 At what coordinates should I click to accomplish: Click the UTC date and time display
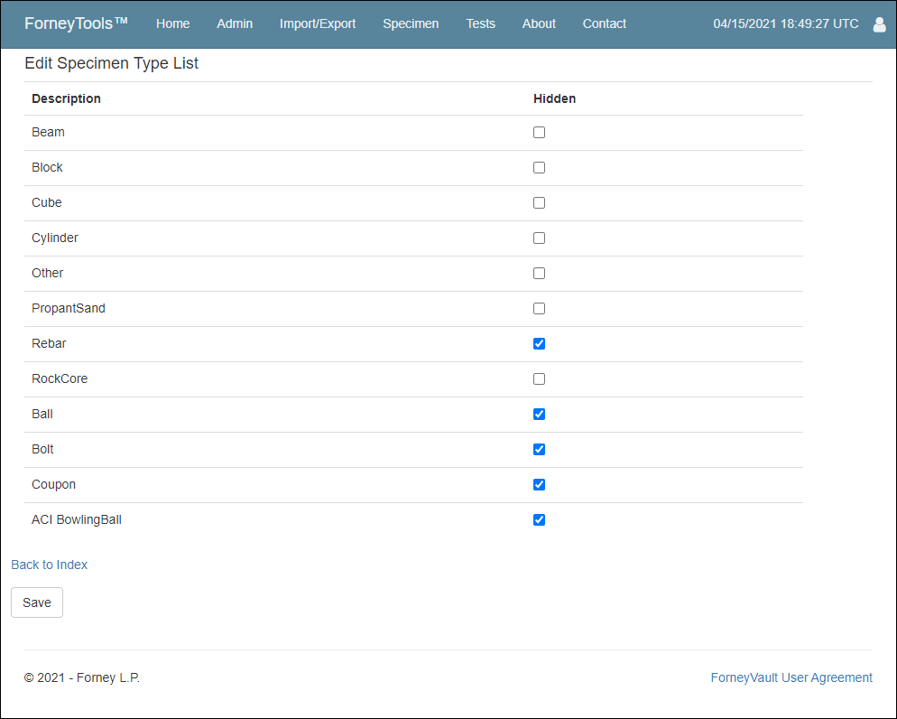(x=785, y=24)
